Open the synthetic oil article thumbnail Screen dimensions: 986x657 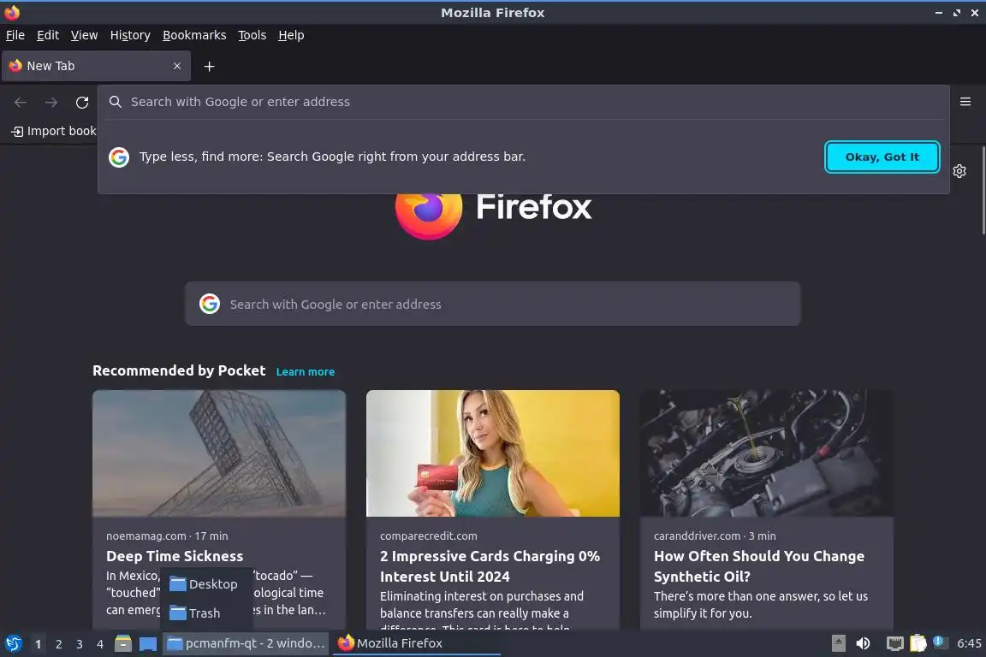point(767,453)
